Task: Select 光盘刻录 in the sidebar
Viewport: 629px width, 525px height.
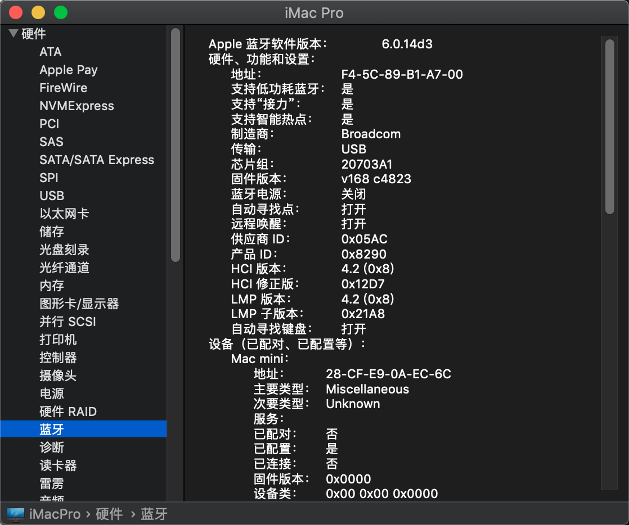Action: (x=64, y=250)
